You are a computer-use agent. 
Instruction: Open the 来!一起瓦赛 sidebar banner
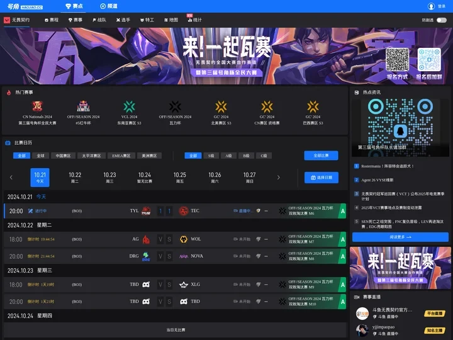point(400,268)
